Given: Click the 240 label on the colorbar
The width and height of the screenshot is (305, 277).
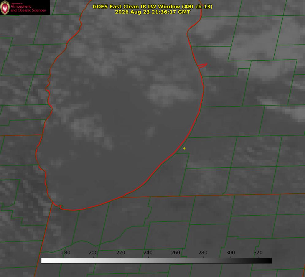Looking at the screenshot, I should [148, 252].
